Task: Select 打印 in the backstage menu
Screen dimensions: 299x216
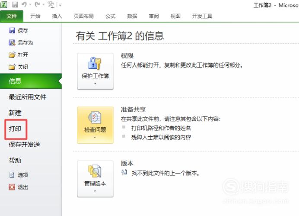Action: tap(15, 129)
